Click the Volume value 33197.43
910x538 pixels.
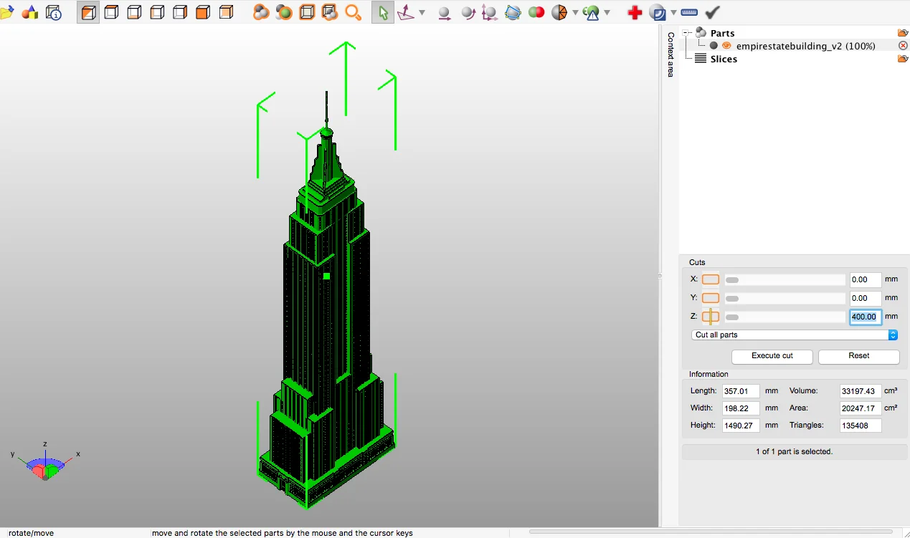click(861, 391)
